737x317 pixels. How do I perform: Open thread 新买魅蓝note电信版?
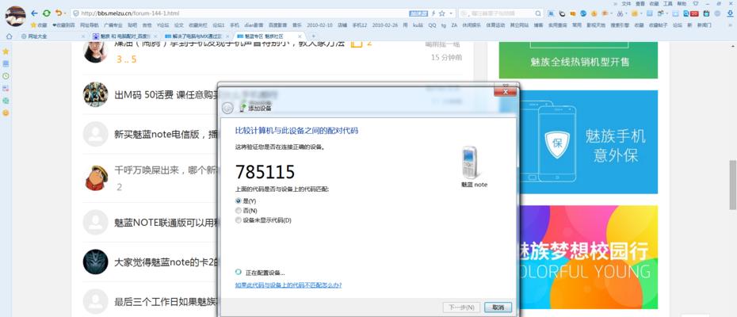pos(166,134)
